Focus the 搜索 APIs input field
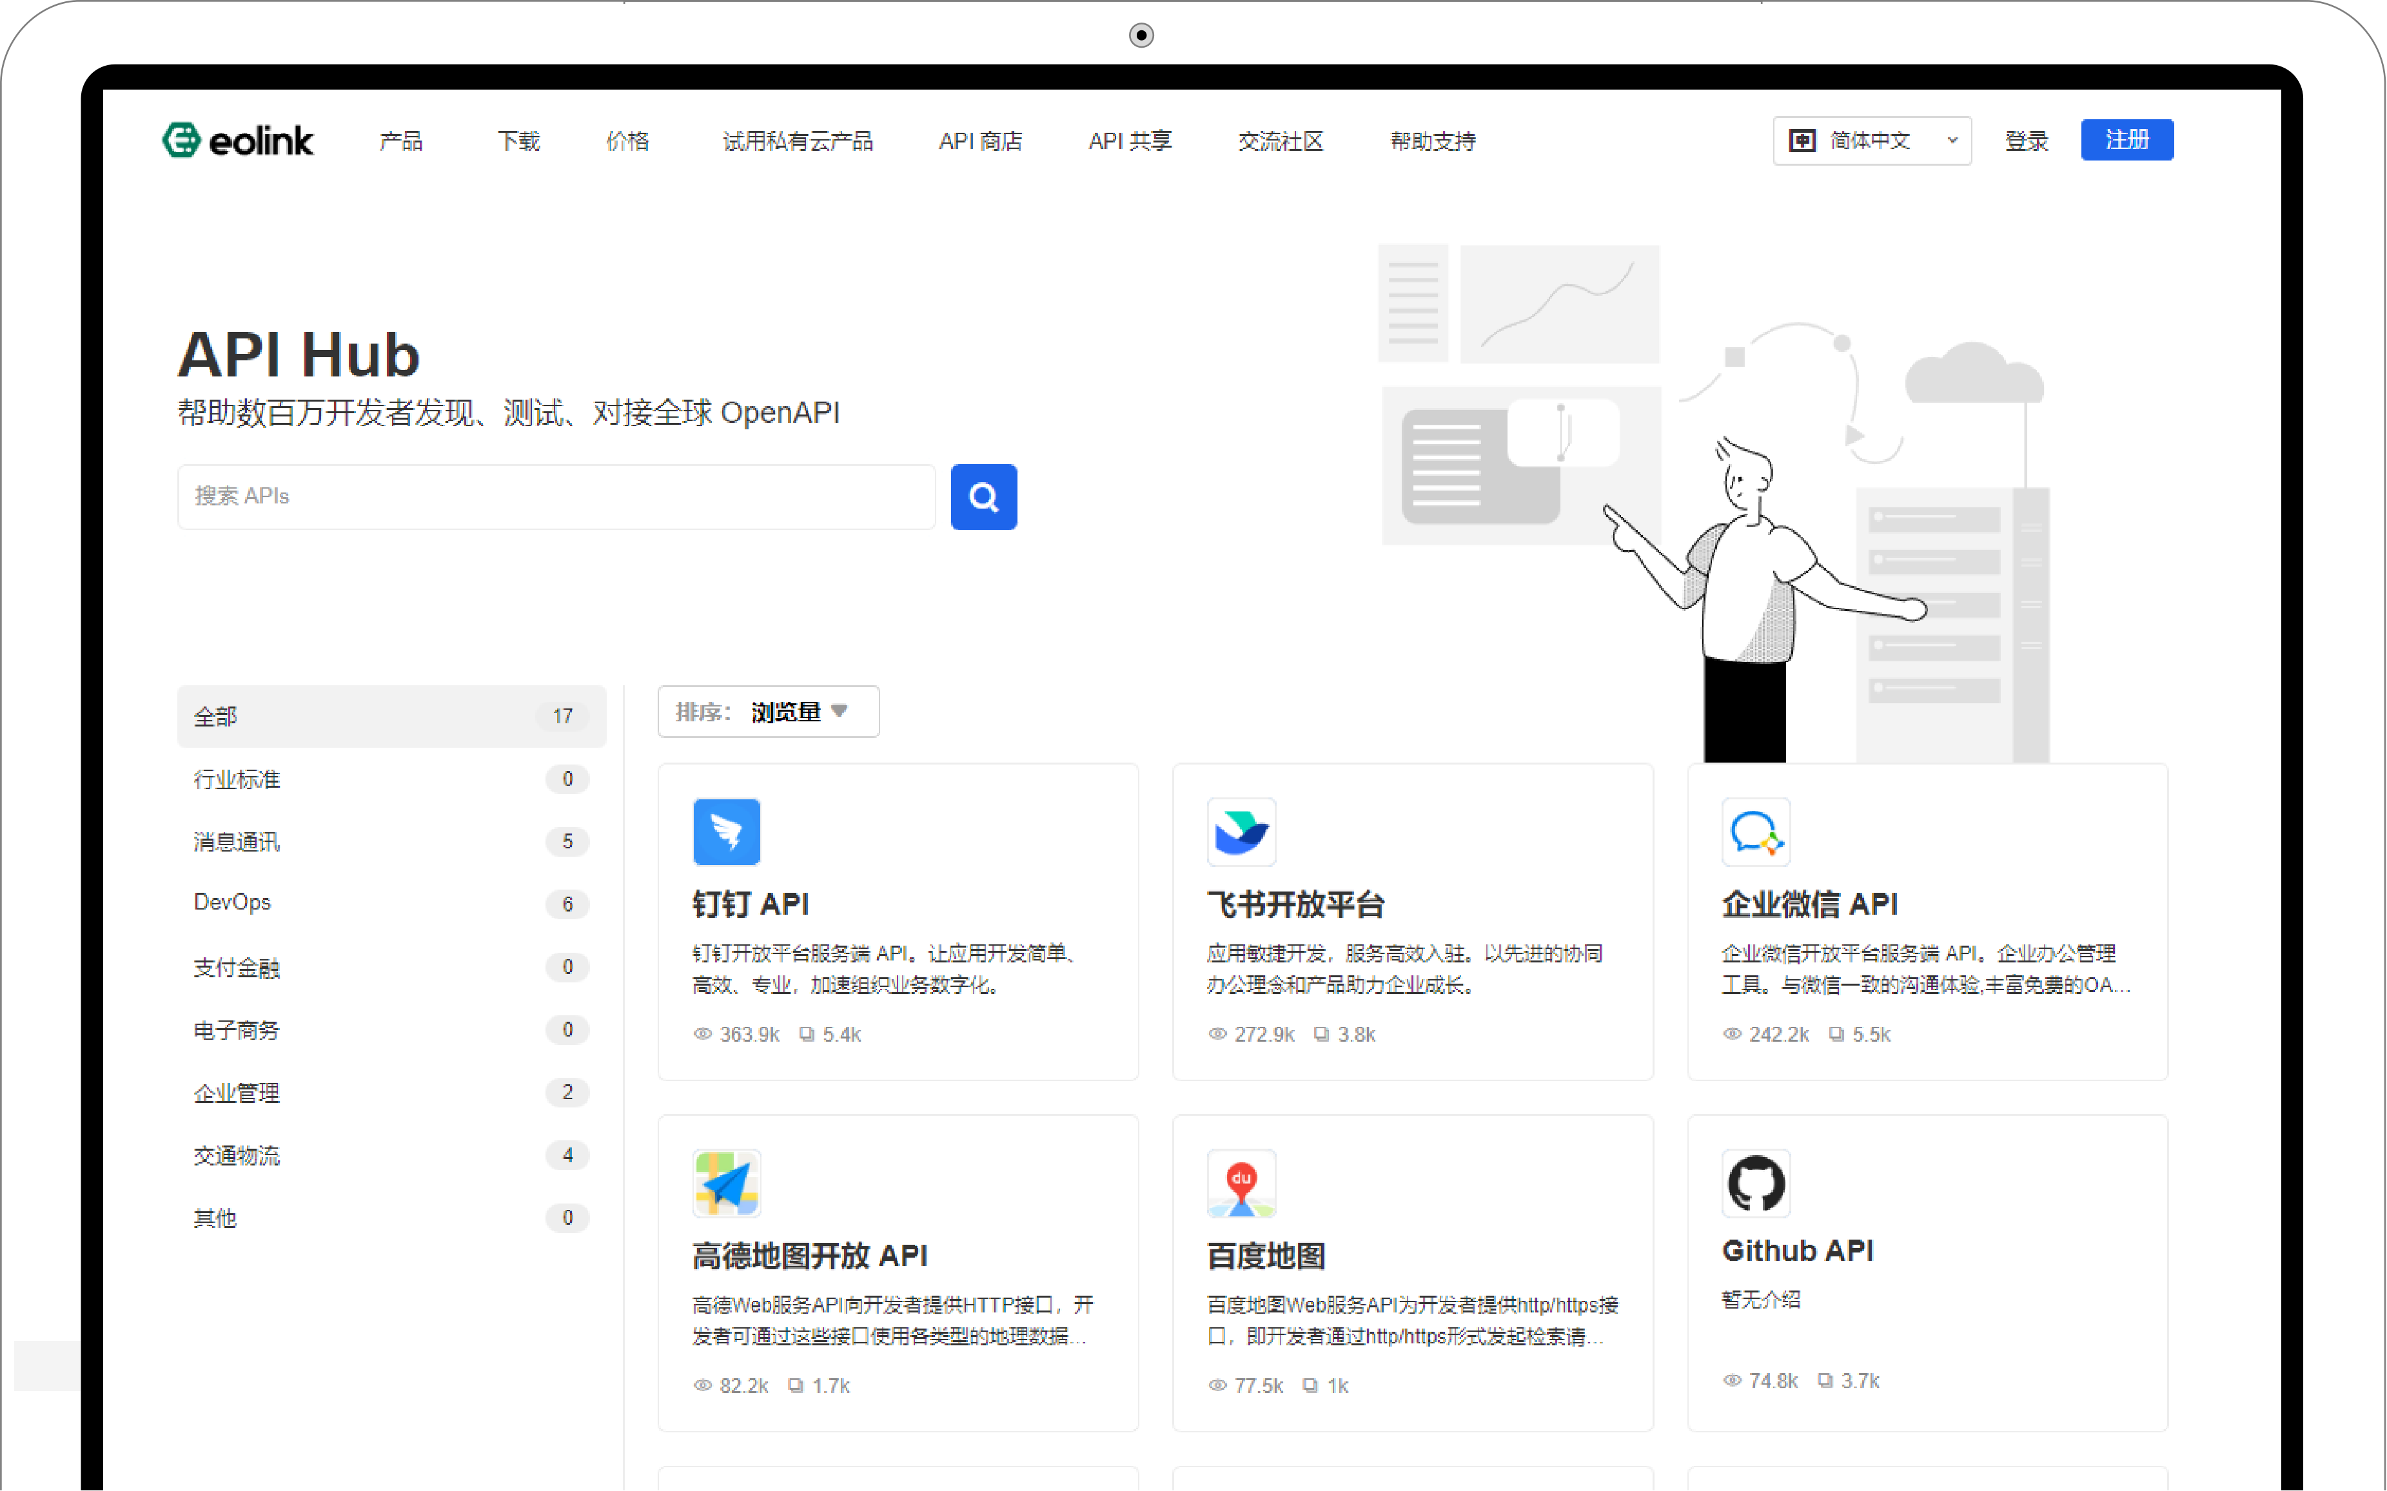This screenshot has height=1491, width=2387. point(556,496)
